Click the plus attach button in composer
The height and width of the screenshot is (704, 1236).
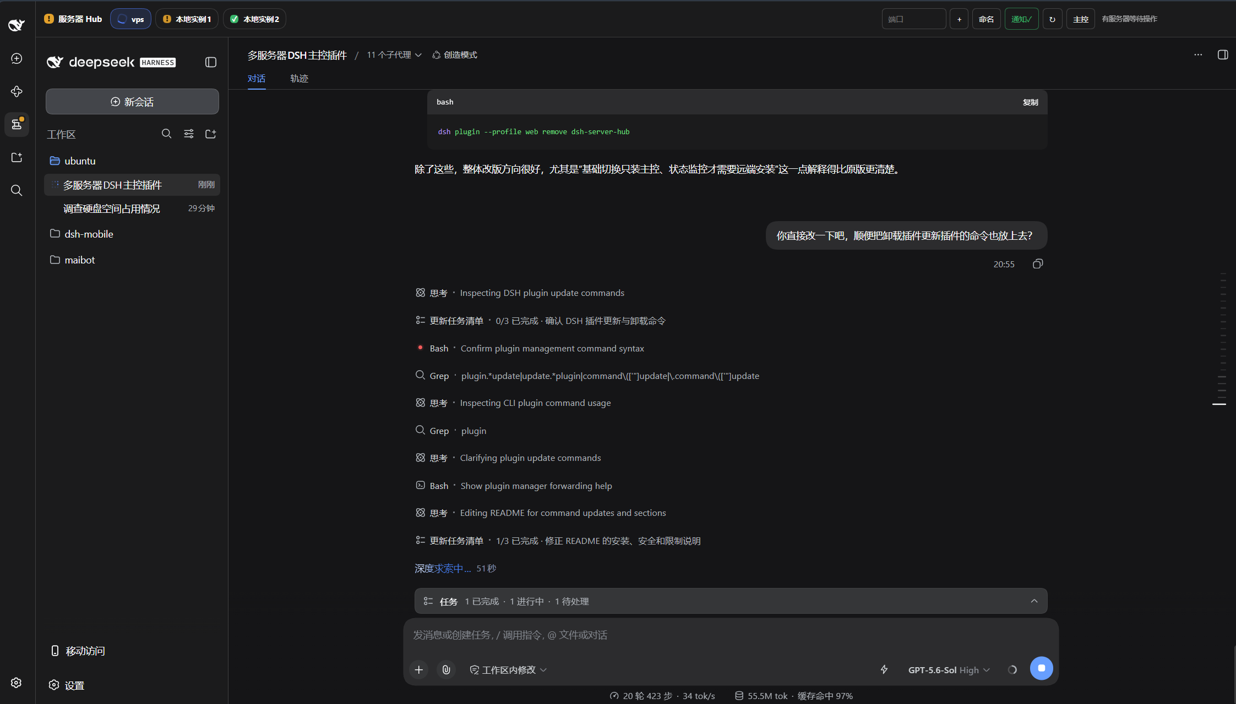click(419, 669)
